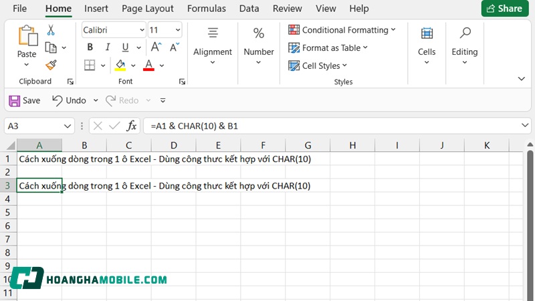Viewport: 535px width, 301px height.
Task: Increase font size with larger A
Action: 156,47
